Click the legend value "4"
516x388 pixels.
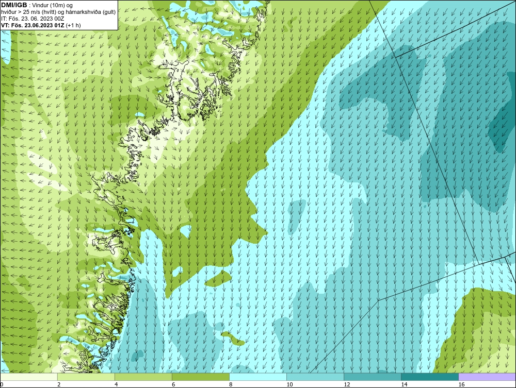coord(116,385)
